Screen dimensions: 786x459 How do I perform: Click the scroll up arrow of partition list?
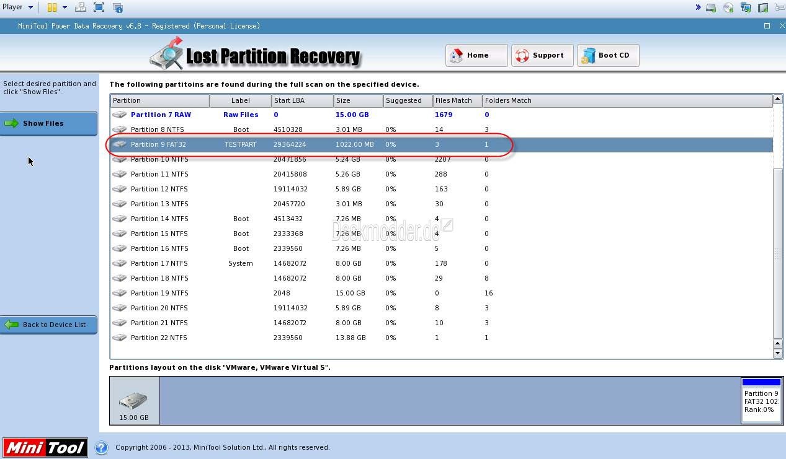(x=778, y=99)
